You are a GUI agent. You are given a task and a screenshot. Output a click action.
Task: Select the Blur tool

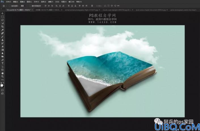(x=2, y=53)
